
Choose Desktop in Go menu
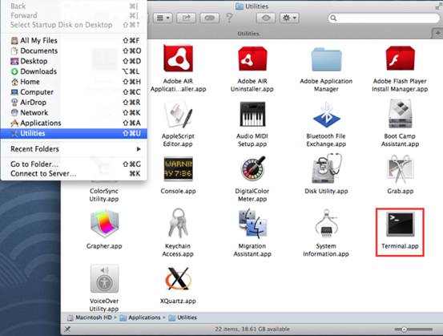coord(74,61)
